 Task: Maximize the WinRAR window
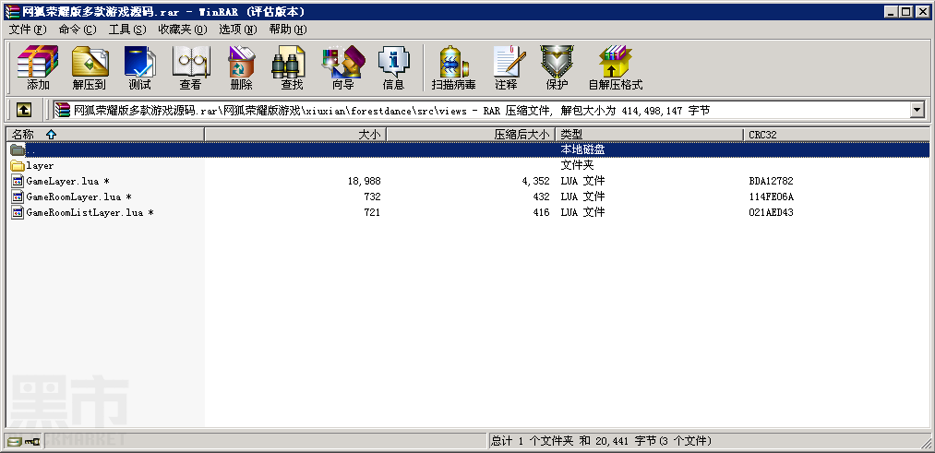[x=905, y=11]
